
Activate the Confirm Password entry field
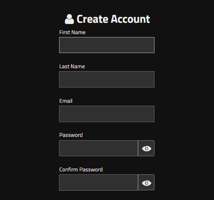coord(99,182)
